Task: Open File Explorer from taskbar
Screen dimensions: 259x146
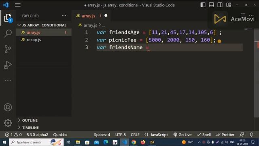Action: click(78, 142)
